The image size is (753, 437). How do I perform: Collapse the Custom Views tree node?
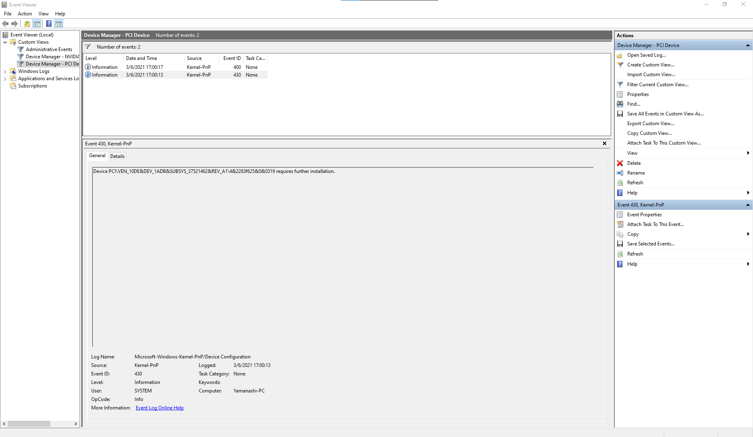click(5, 42)
